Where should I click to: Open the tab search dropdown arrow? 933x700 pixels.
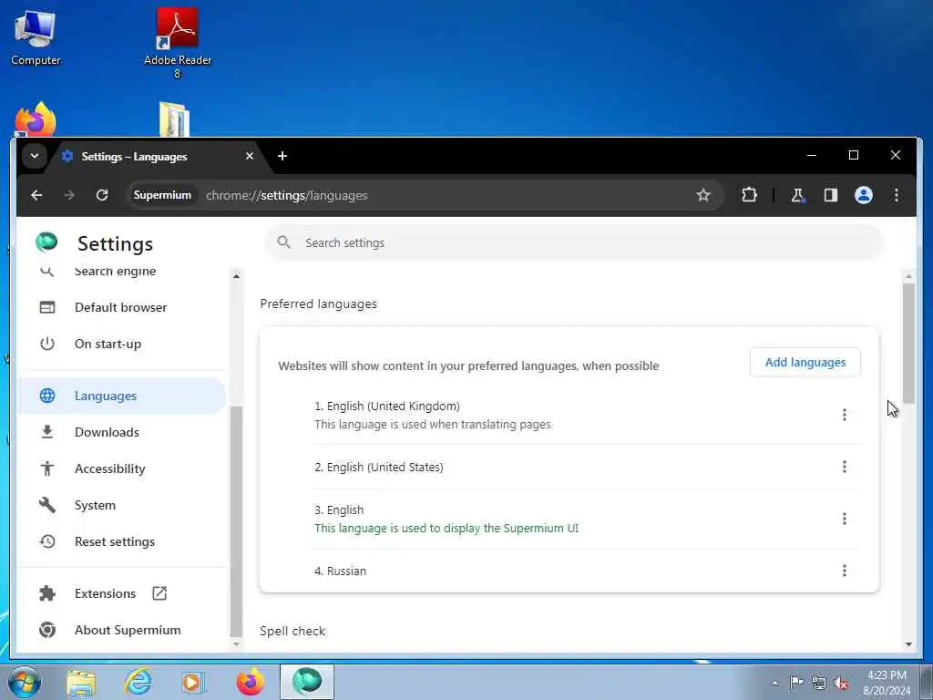coord(35,156)
